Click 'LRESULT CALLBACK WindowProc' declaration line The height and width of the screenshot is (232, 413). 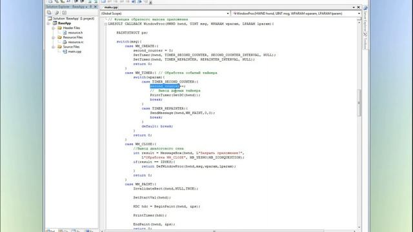click(x=191, y=24)
